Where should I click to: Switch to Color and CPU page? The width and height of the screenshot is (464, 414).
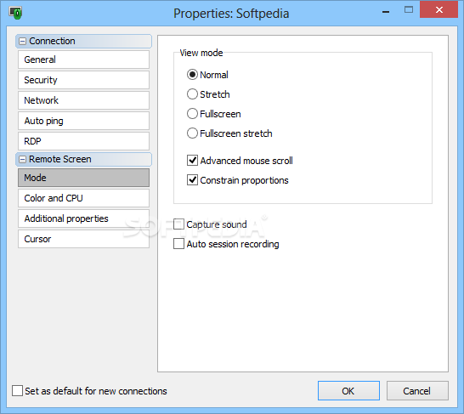click(x=83, y=198)
